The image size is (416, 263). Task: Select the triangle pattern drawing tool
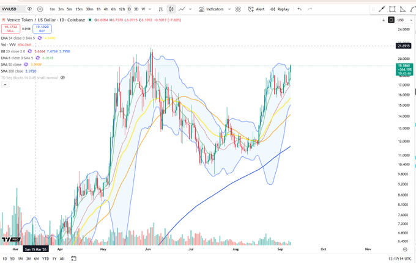coord(403,9)
